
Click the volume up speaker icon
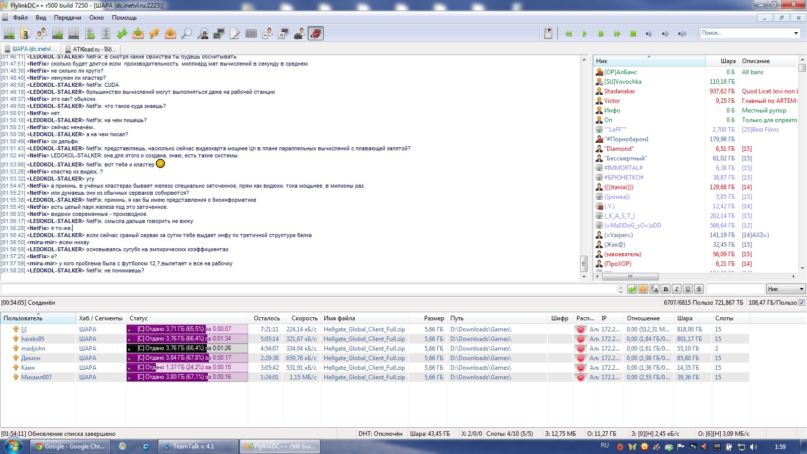682,34
